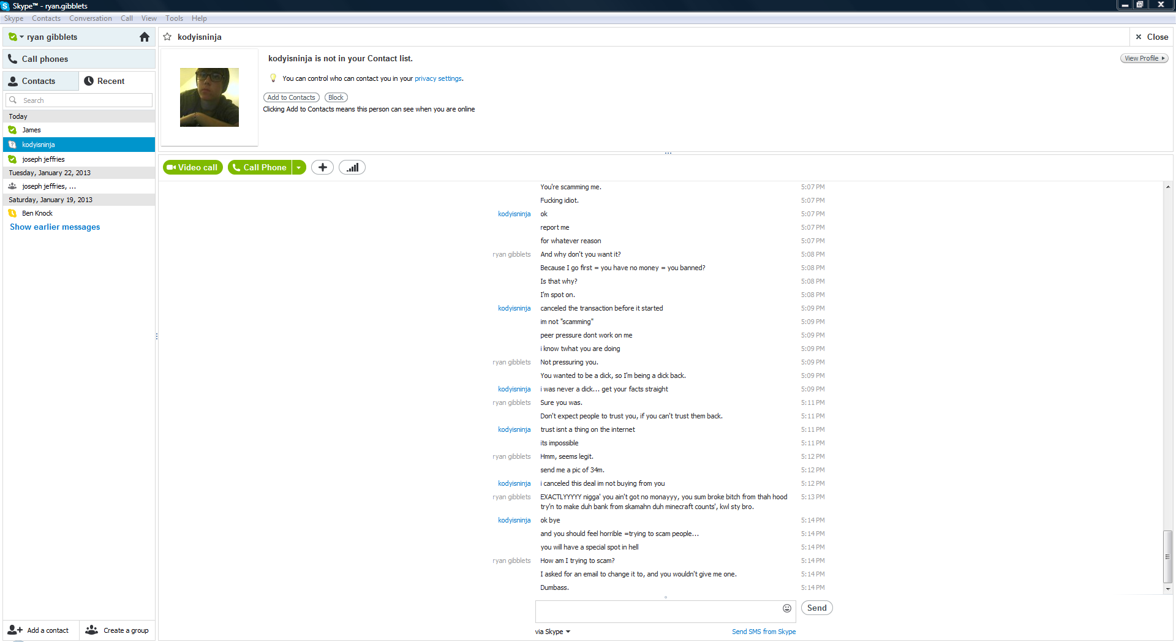
Task: Click the sidebar splitter handle dots
Action: [157, 336]
